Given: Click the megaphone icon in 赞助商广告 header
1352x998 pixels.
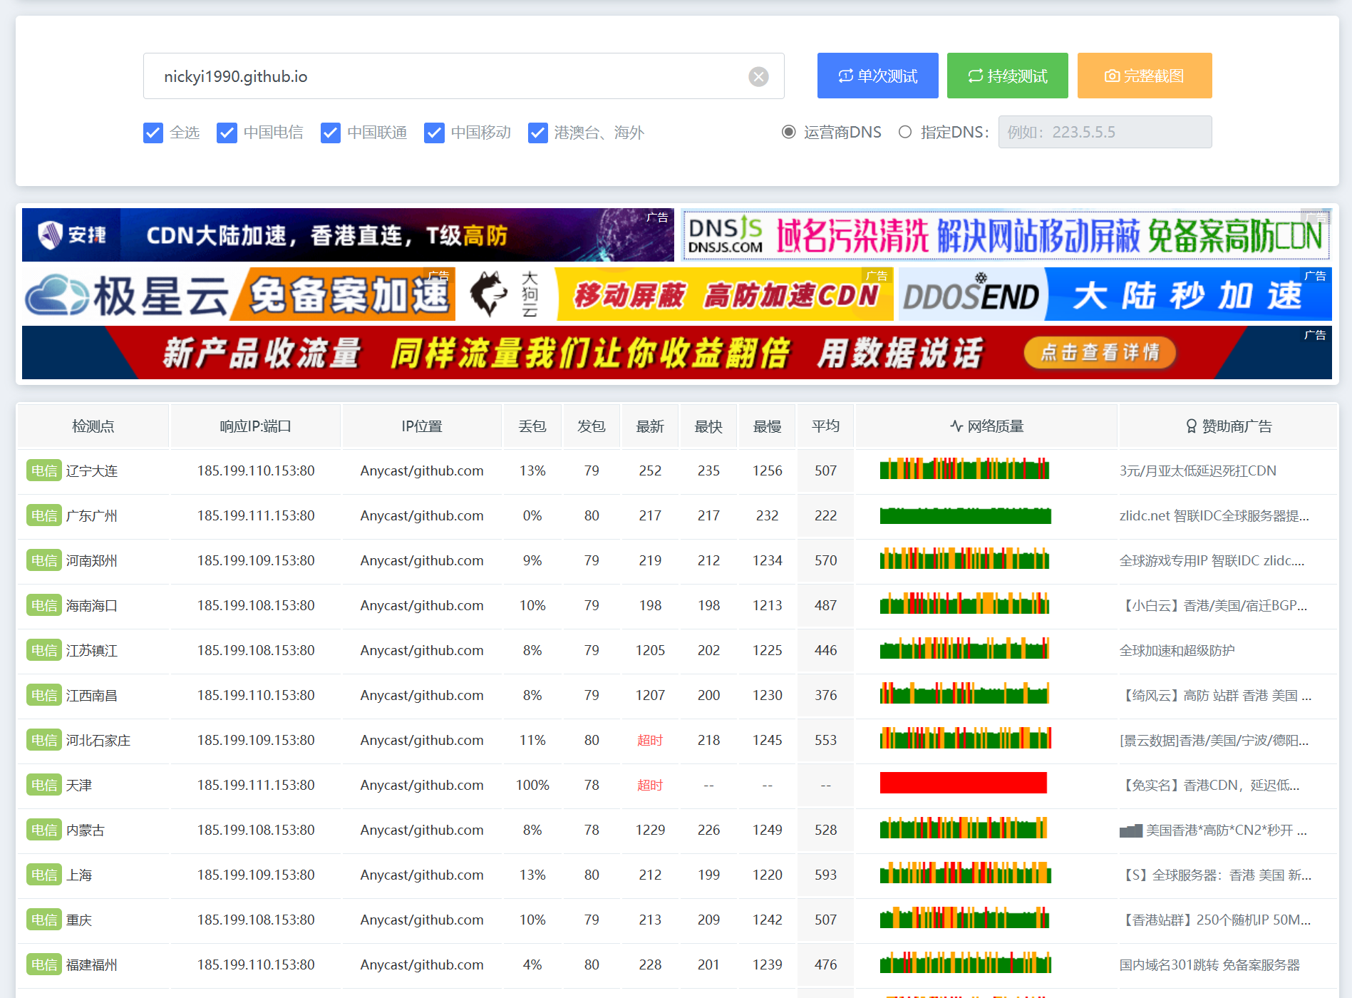Looking at the screenshot, I should coord(1191,426).
